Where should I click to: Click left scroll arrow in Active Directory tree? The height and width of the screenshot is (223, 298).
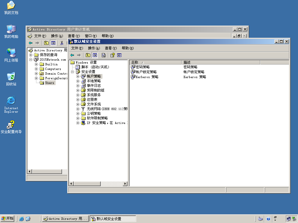click(29, 172)
